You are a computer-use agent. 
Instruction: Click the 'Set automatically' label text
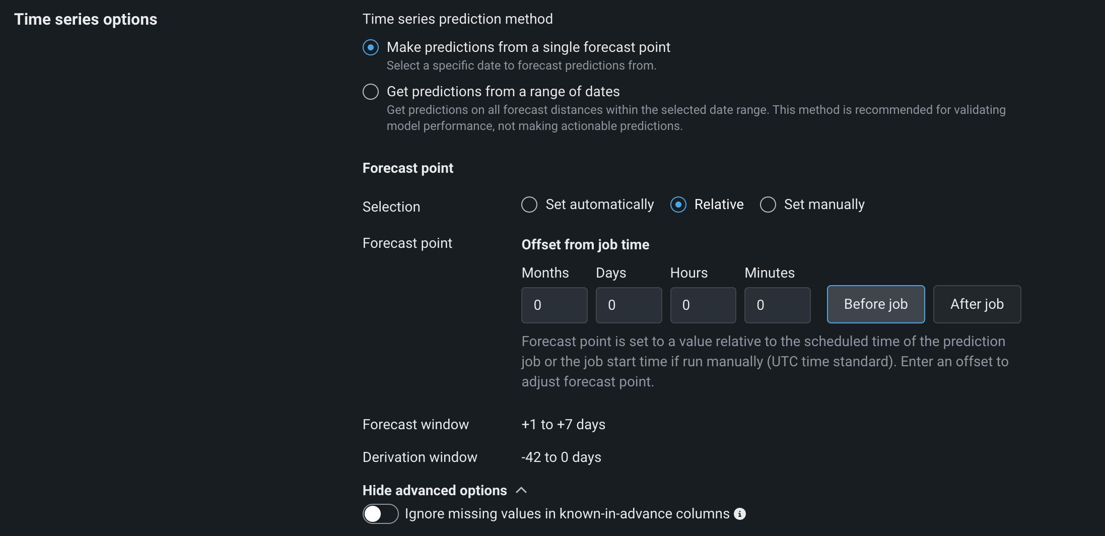599,205
